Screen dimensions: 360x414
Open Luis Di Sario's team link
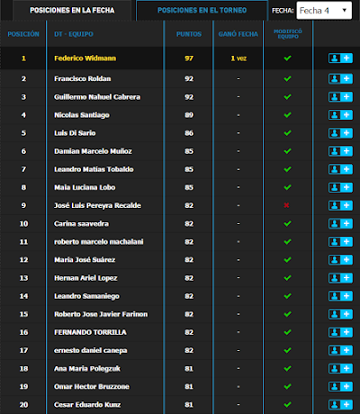click(75, 133)
